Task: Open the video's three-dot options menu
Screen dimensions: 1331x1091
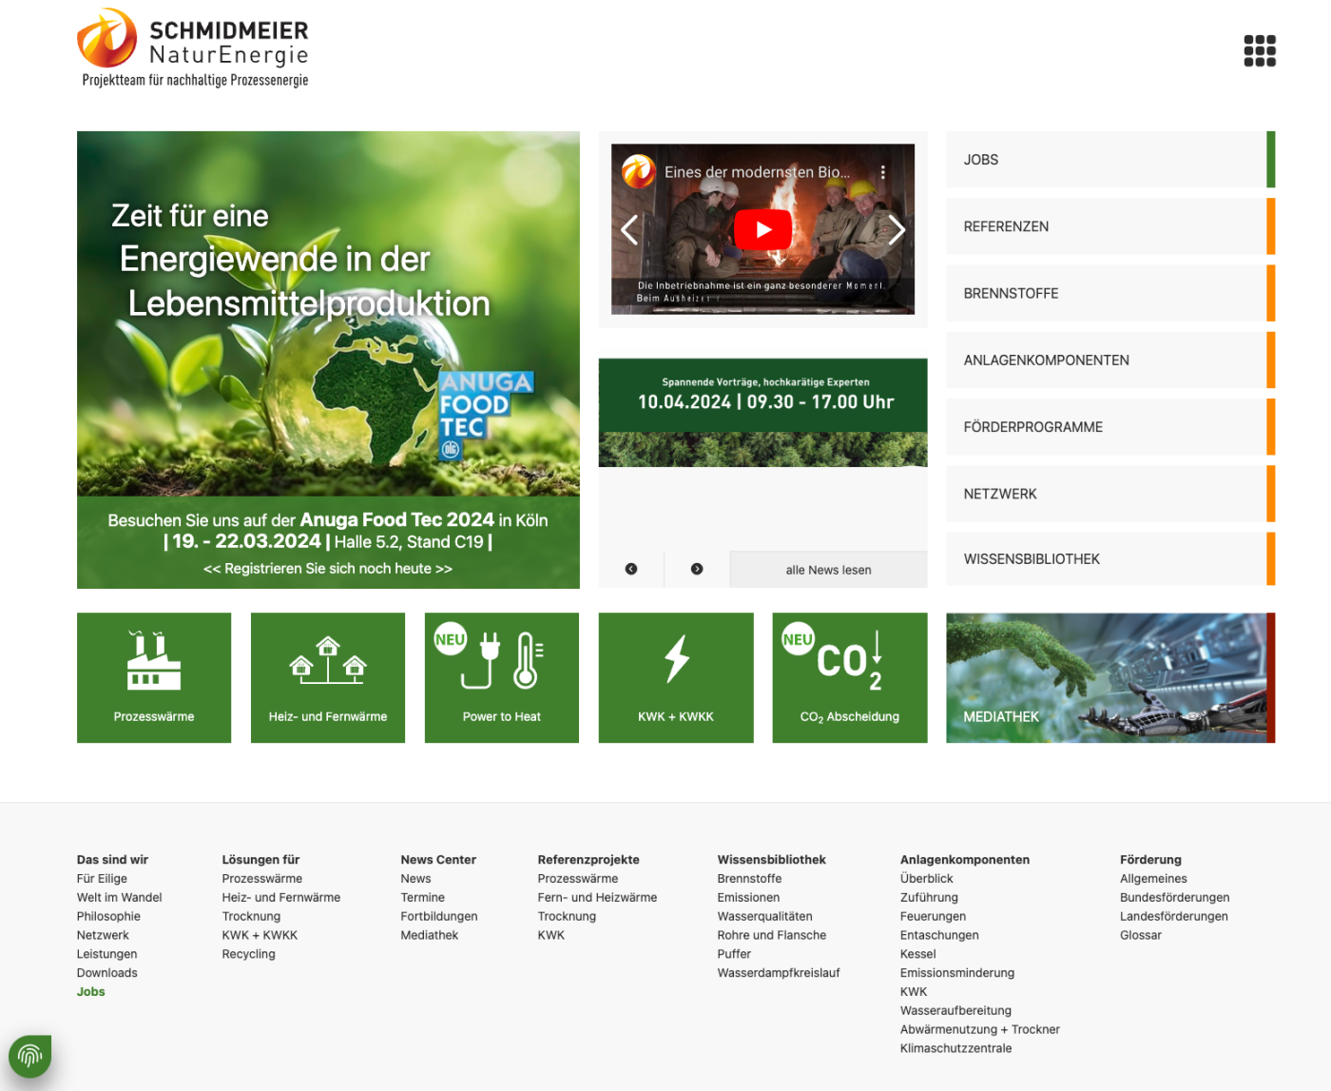Action: (x=883, y=172)
